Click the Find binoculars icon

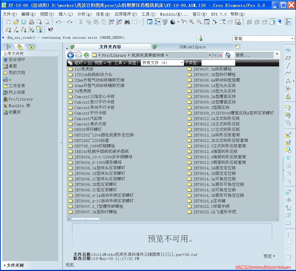click(127, 22)
